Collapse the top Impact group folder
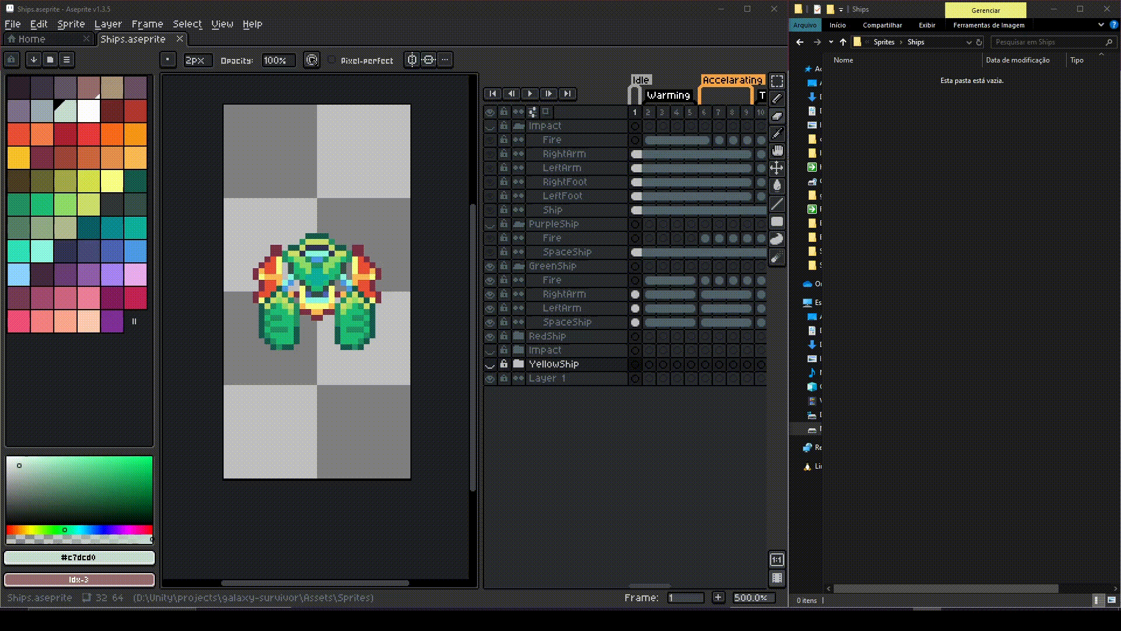This screenshot has height=631, width=1121. click(518, 126)
